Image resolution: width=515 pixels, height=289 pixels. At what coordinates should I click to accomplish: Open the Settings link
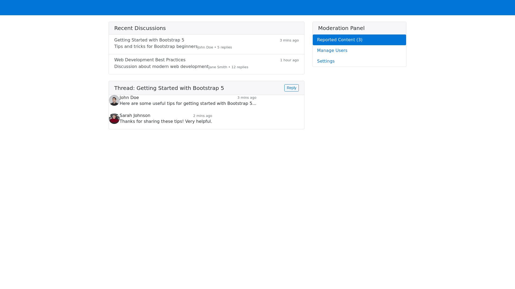coord(326,61)
